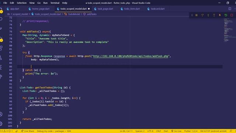Click Dart file icon on todo_scoped_model.dart tab
This screenshot has width=236, height=133.
pos(58,9)
